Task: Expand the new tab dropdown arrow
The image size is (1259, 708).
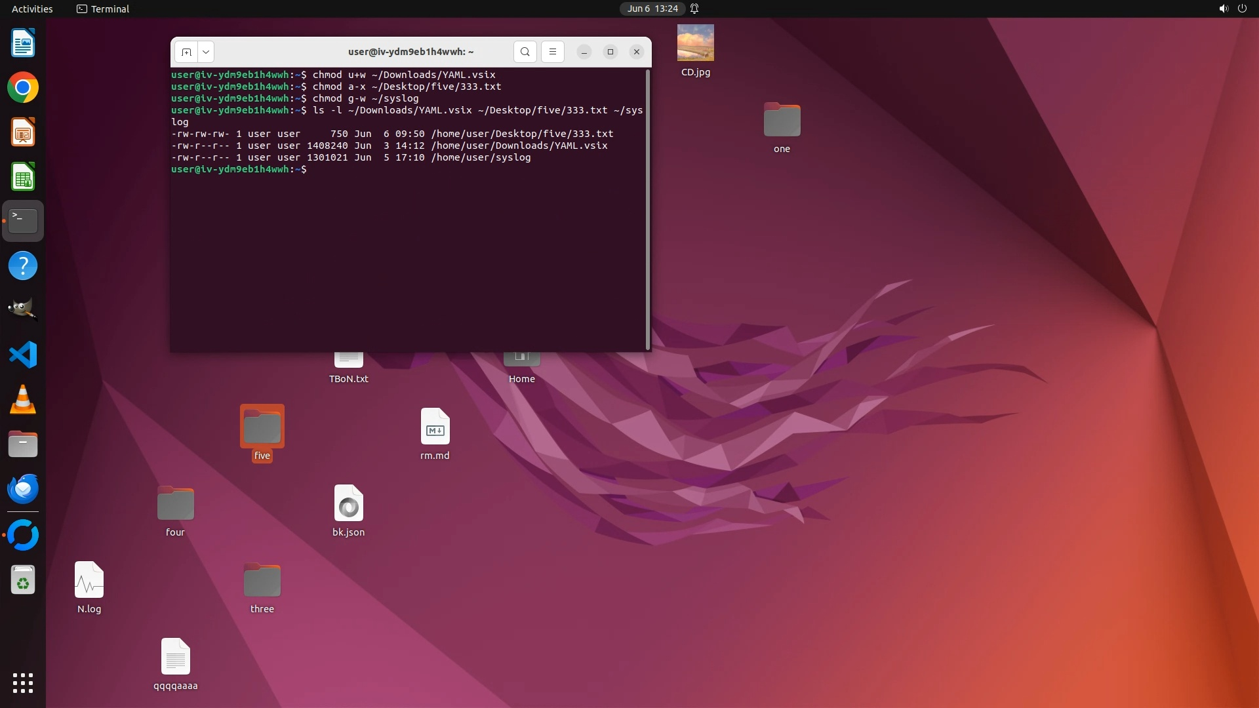Action: (x=206, y=52)
